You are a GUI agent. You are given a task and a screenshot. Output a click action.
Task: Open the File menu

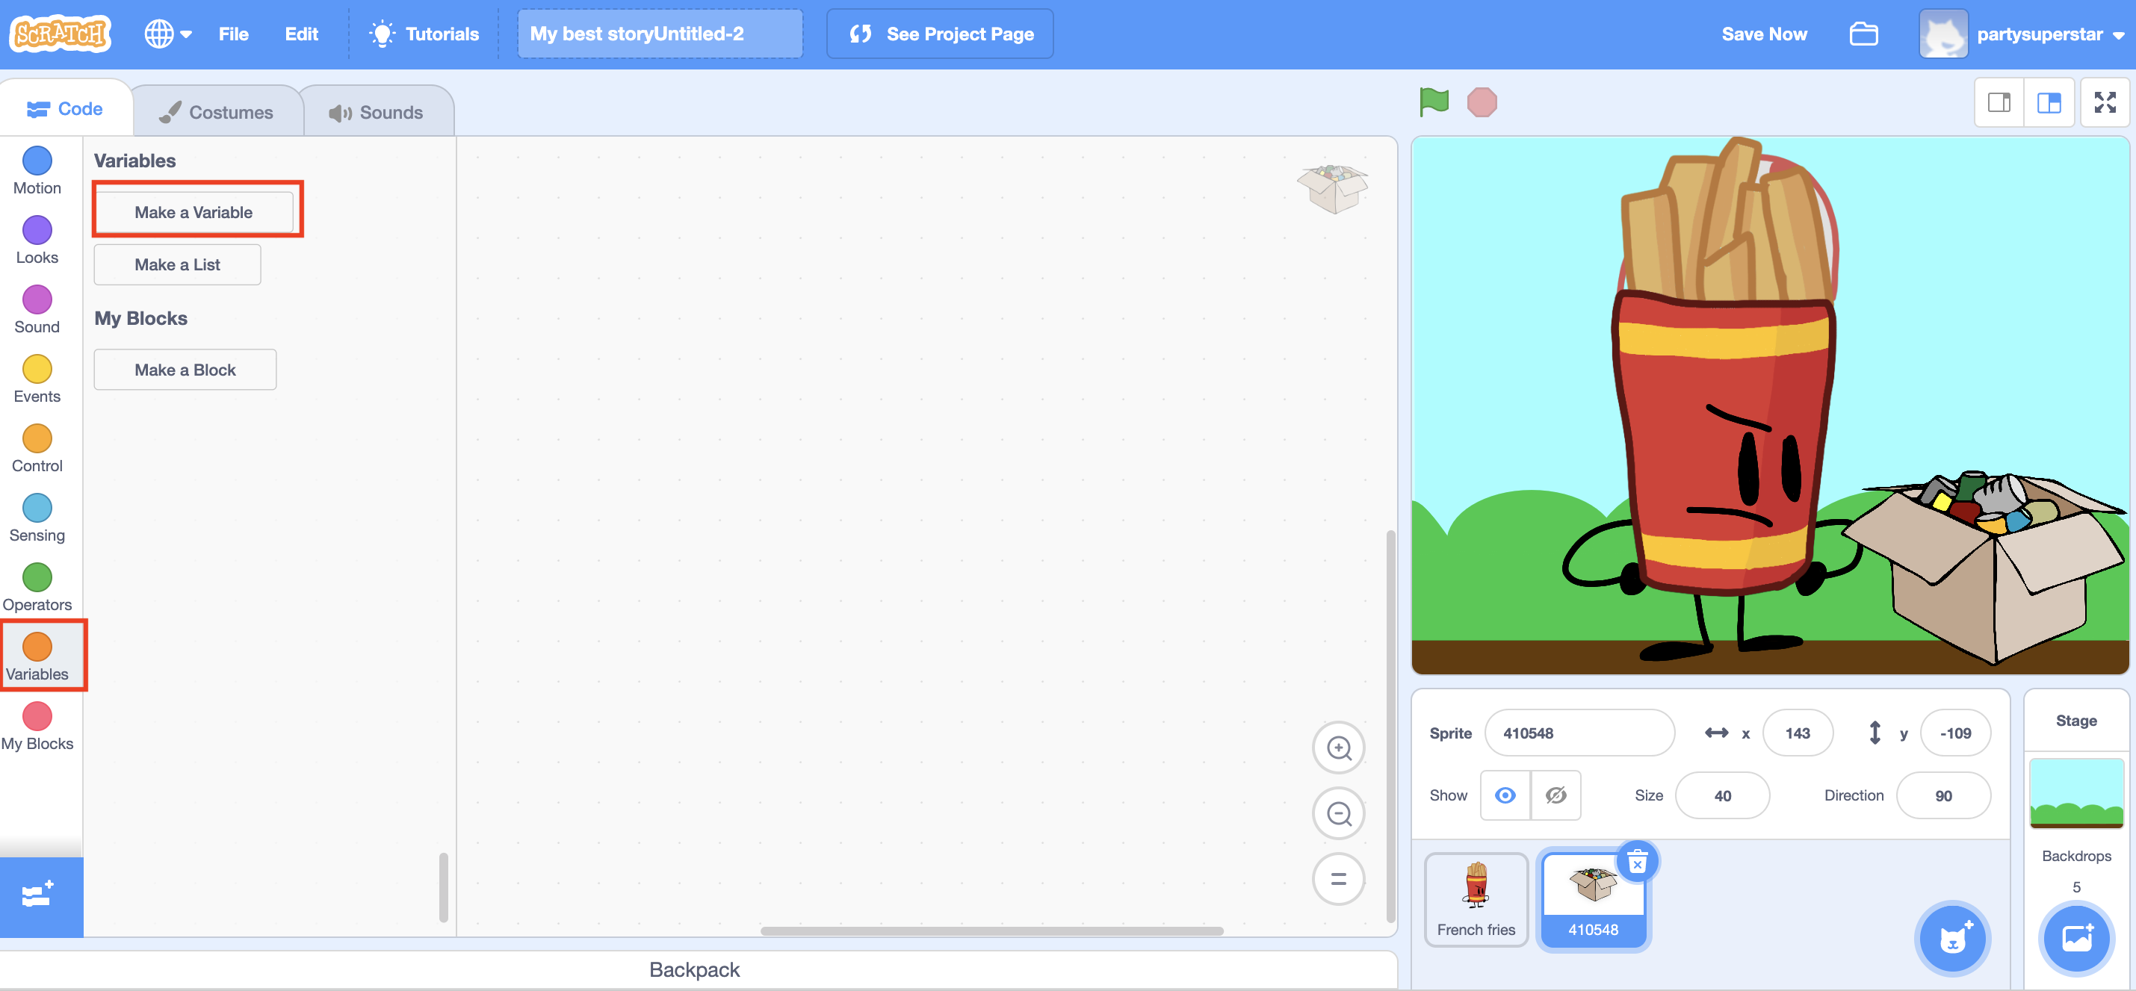[233, 34]
